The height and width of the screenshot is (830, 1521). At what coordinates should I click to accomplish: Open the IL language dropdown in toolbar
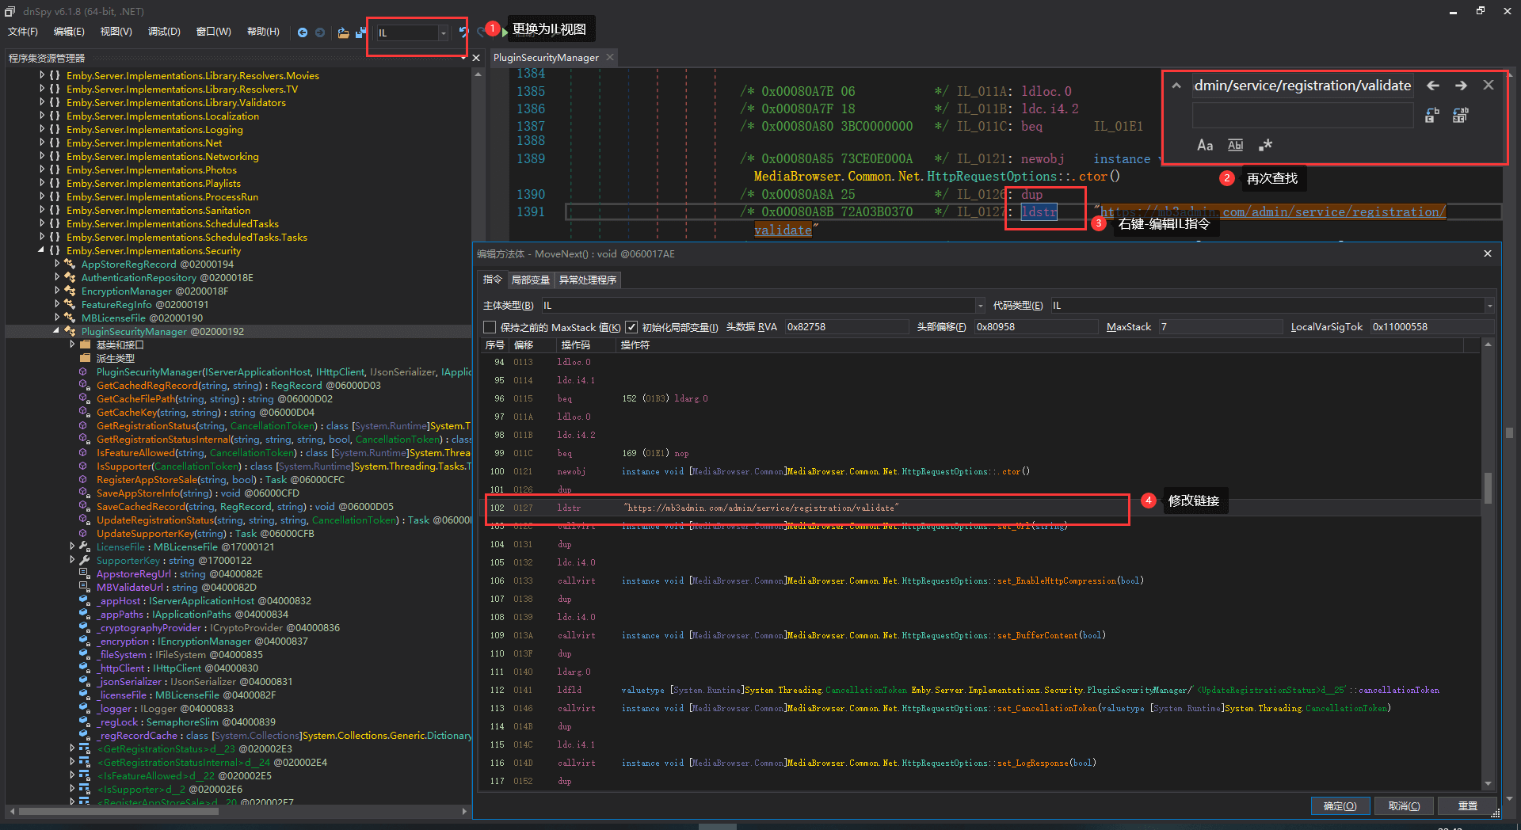pos(443,32)
